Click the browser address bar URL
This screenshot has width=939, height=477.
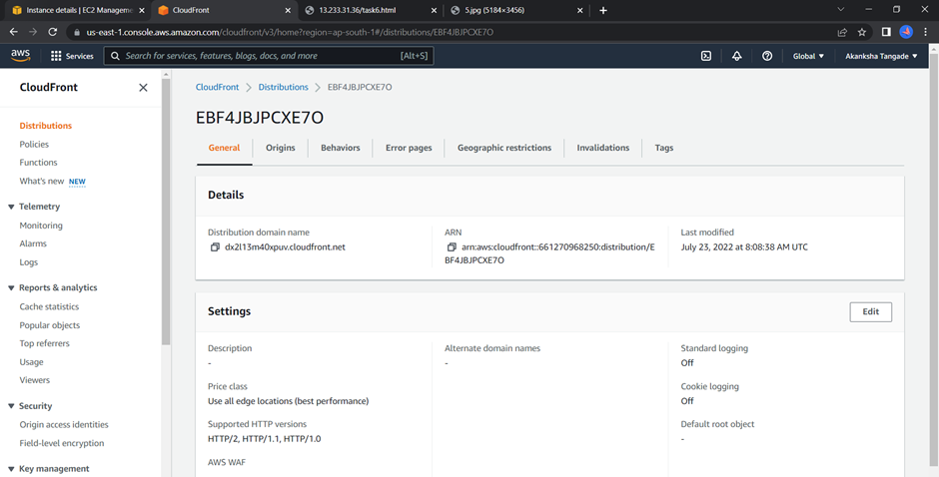[x=290, y=32]
